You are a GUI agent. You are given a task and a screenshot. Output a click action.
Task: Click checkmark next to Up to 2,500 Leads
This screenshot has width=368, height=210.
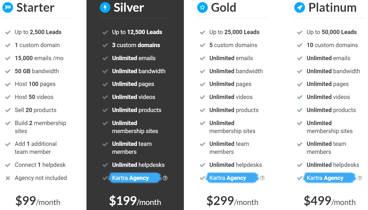8,32
